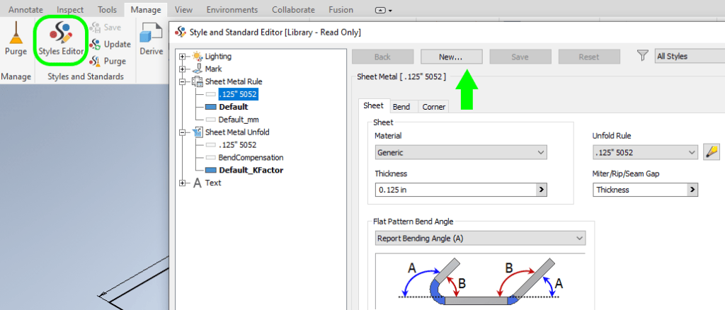
Task: Click the filter funnel icon
Action: click(642, 56)
